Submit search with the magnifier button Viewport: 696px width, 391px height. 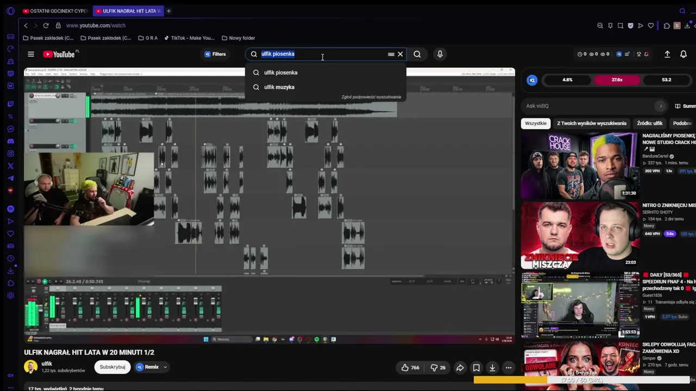coord(417,54)
